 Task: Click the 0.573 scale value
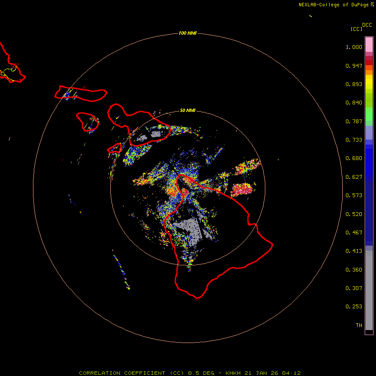[x=354, y=196]
